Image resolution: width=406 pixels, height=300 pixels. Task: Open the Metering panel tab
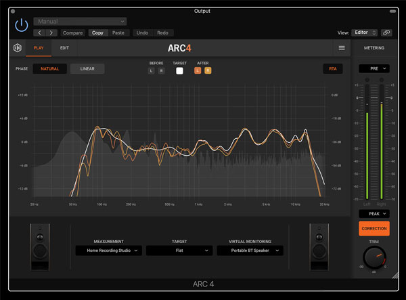[x=374, y=48]
